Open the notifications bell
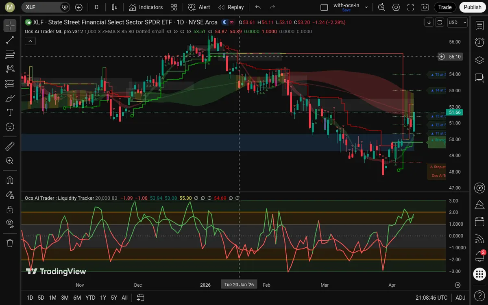The width and height of the screenshot is (488, 305). click(x=479, y=257)
